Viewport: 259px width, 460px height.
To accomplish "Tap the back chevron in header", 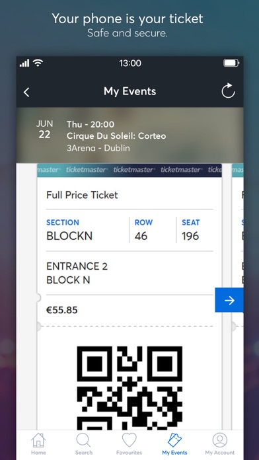I will pyautogui.click(x=26, y=92).
